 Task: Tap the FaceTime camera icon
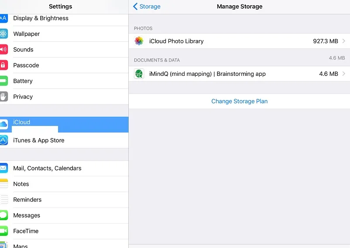3,231
